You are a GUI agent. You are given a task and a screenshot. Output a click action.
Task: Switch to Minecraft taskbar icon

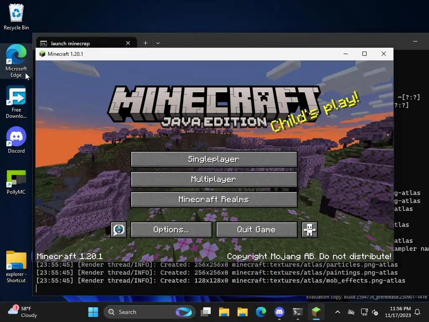click(316, 312)
